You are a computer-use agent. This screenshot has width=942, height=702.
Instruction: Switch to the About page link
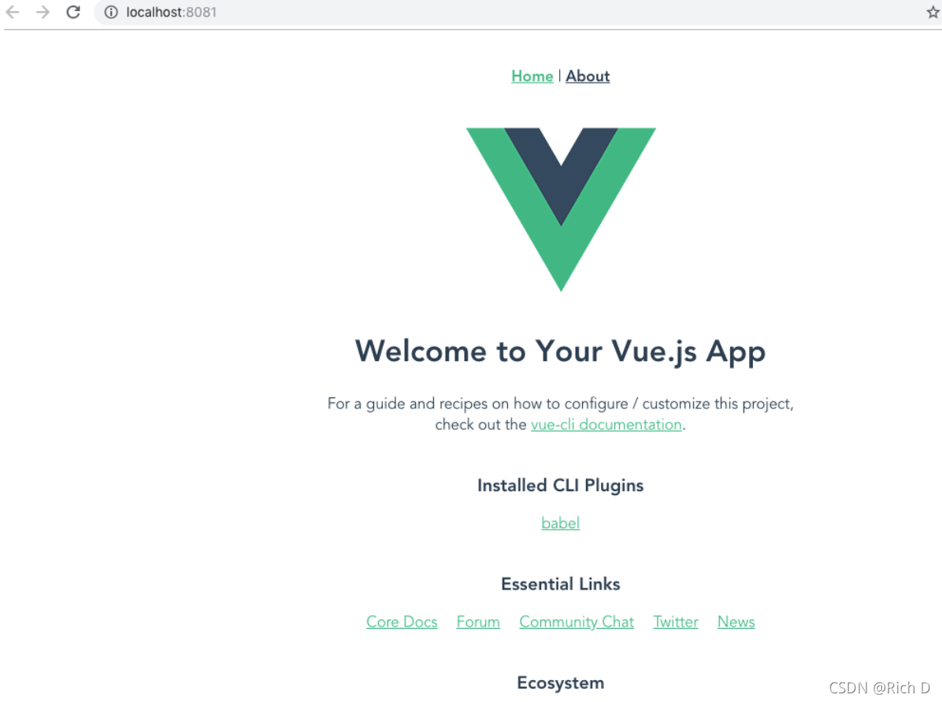[x=588, y=76]
